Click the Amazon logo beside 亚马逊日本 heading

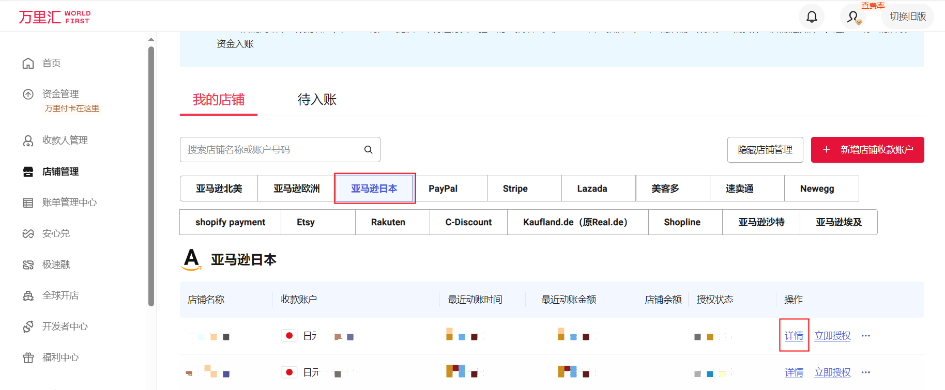coord(192,259)
